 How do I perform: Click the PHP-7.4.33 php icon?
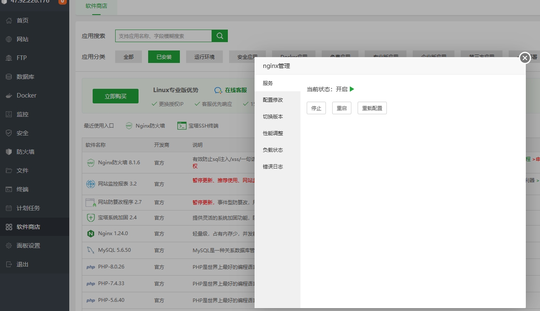coord(91,284)
